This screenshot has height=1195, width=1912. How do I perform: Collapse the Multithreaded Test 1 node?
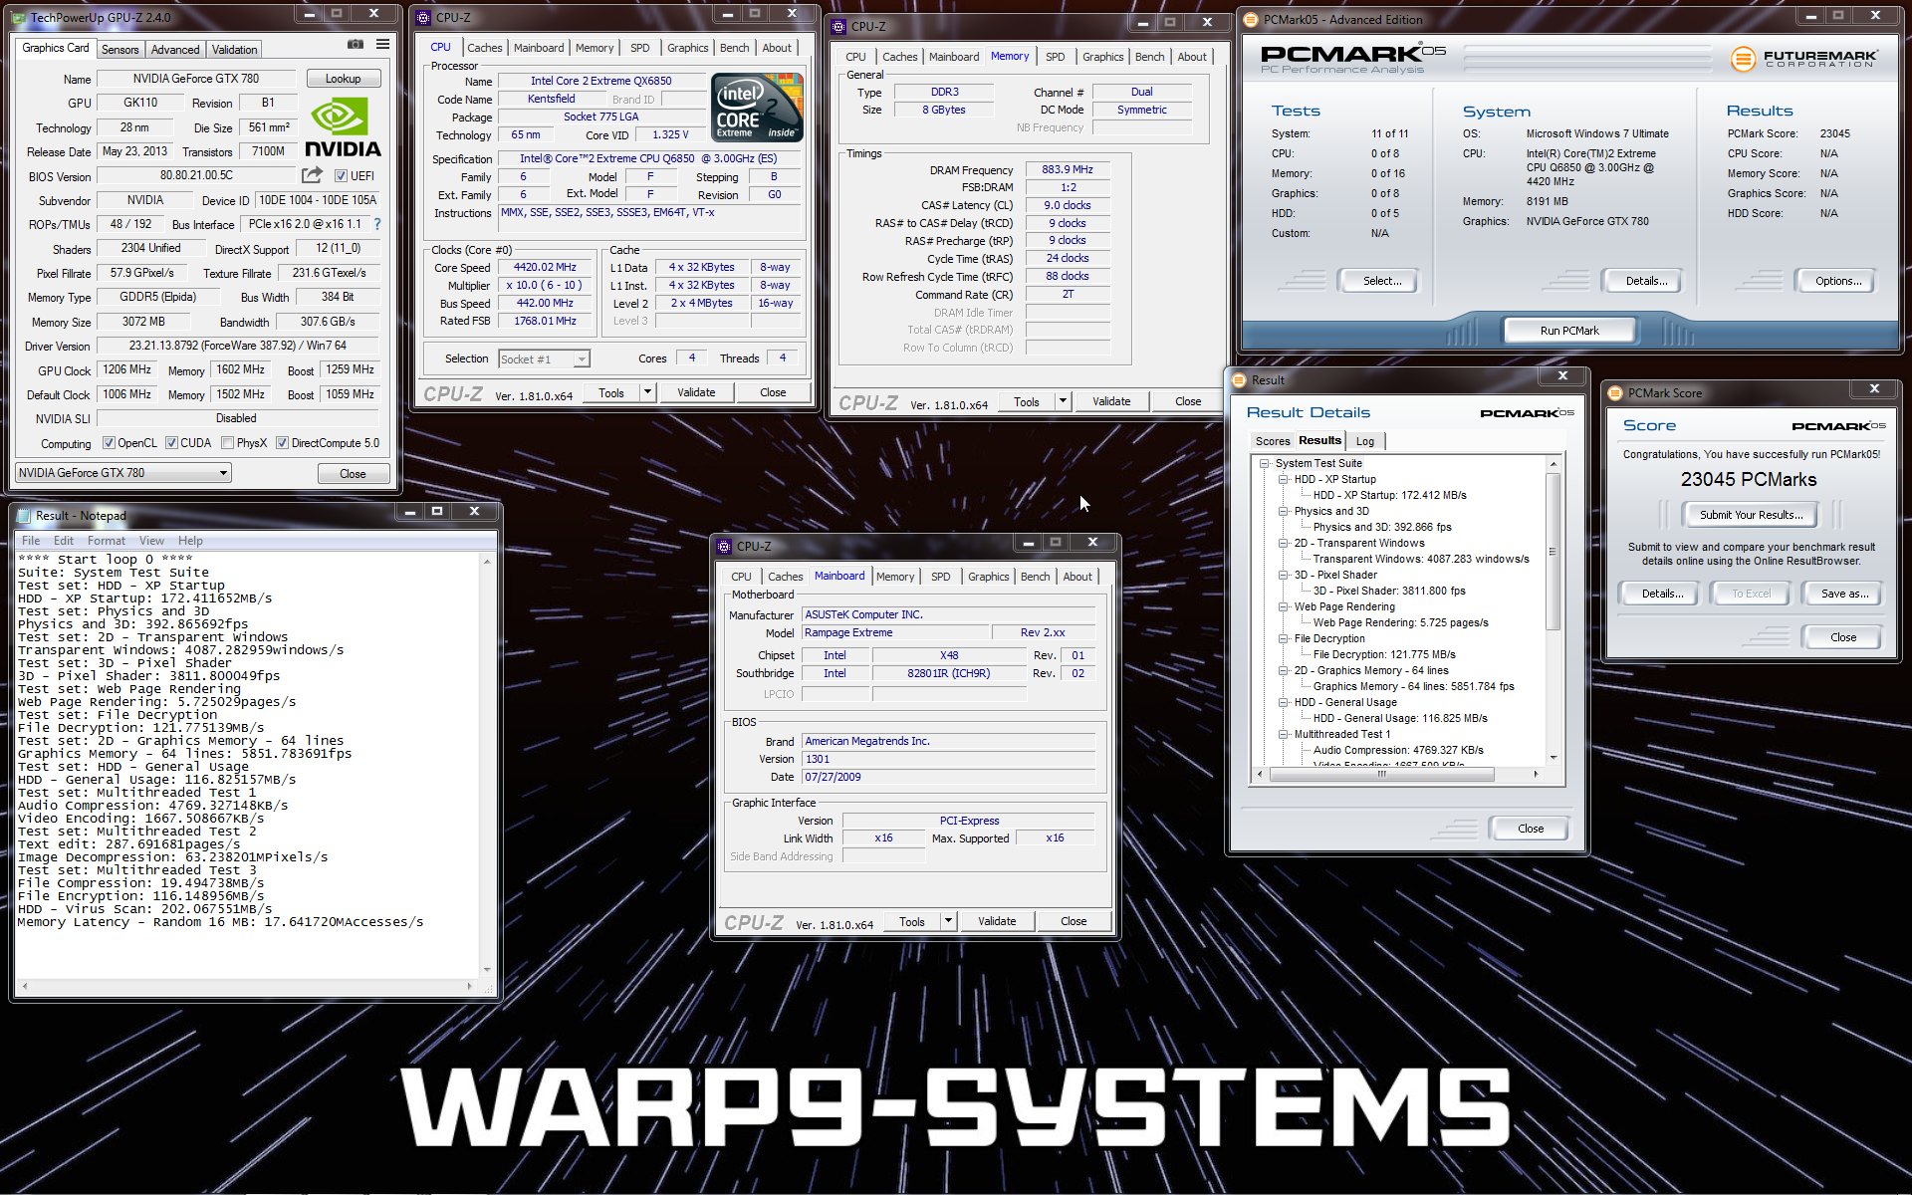coord(1284,734)
